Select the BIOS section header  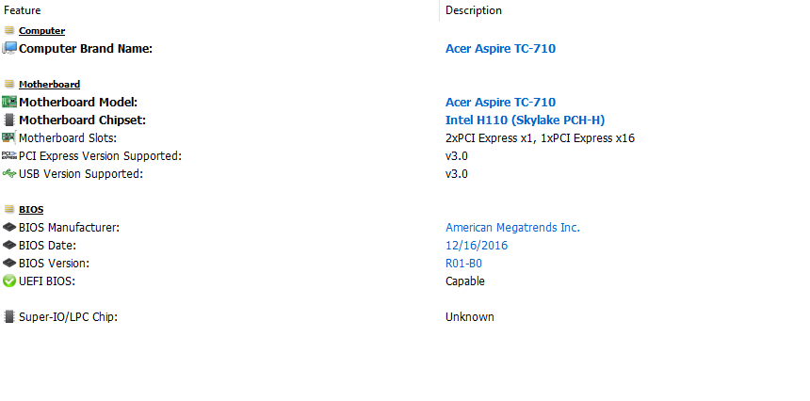click(x=31, y=210)
